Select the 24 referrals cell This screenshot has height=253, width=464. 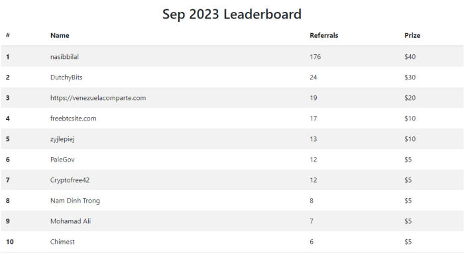tap(314, 77)
